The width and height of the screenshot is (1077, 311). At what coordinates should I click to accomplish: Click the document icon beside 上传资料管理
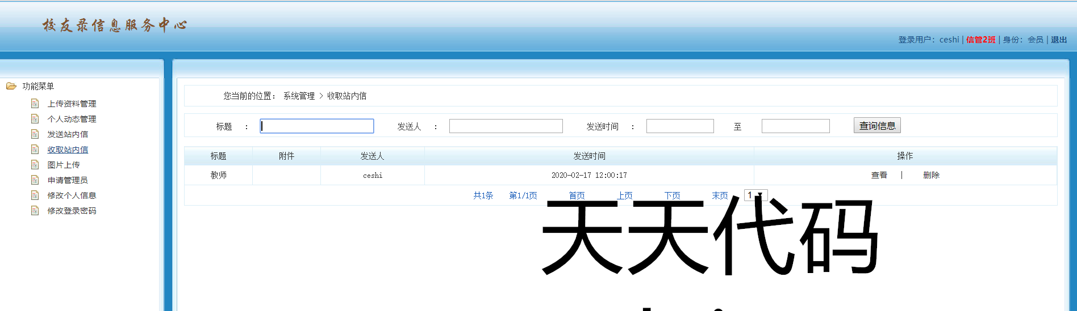pyautogui.click(x=35, y=104)
